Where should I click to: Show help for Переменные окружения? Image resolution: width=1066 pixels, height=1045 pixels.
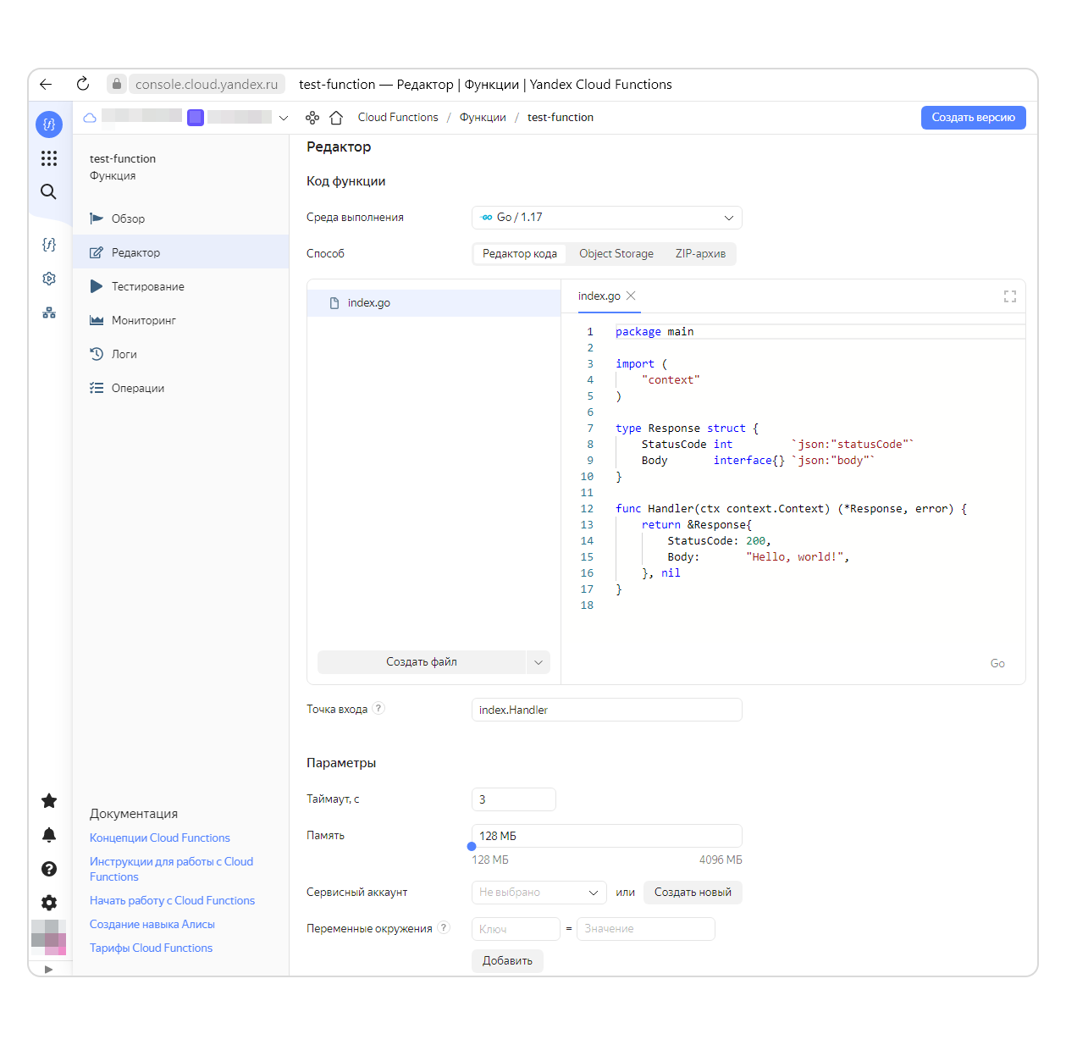[x=445, y=928]
